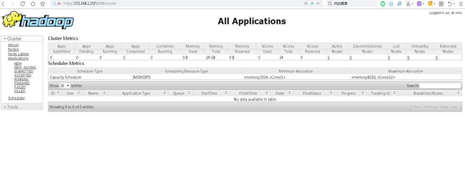Click the Unhealthy Nodes count link
The image size is (465, 178).
(409, 57)
